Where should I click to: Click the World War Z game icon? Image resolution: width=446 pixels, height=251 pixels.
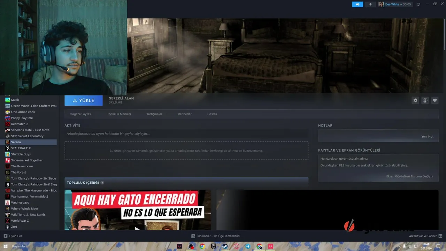coord(8,221)
